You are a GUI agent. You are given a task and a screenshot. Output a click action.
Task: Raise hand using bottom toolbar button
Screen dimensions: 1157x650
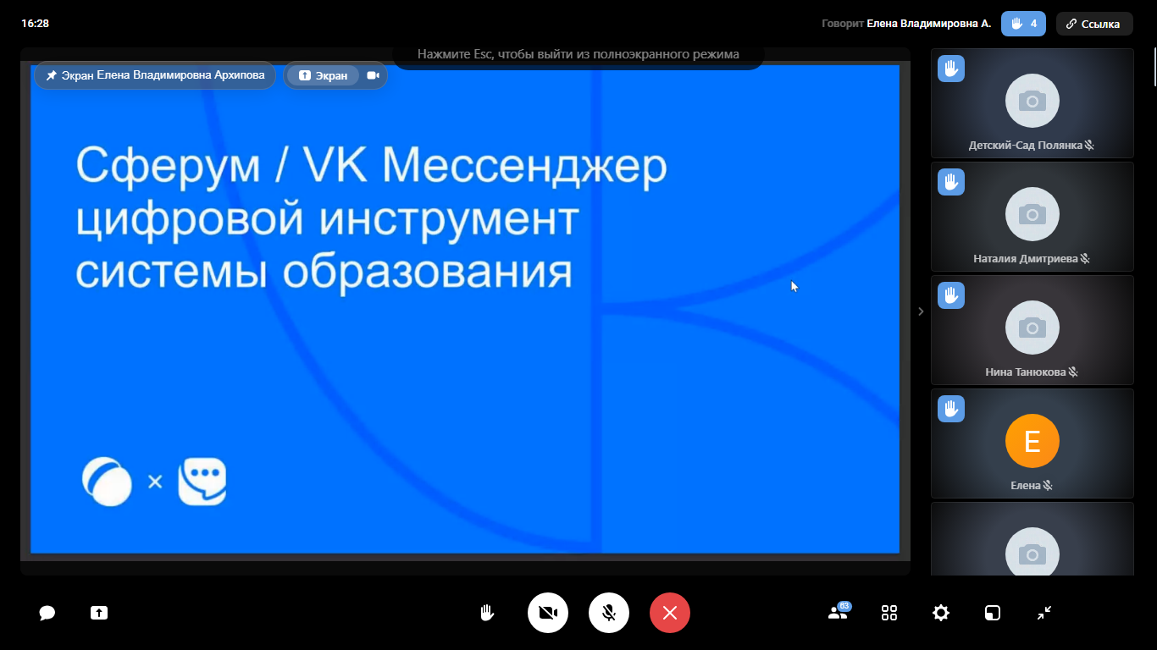coord(487,613)
